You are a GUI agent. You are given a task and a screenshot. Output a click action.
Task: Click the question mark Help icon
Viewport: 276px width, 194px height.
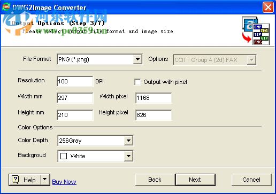(16, 180)
